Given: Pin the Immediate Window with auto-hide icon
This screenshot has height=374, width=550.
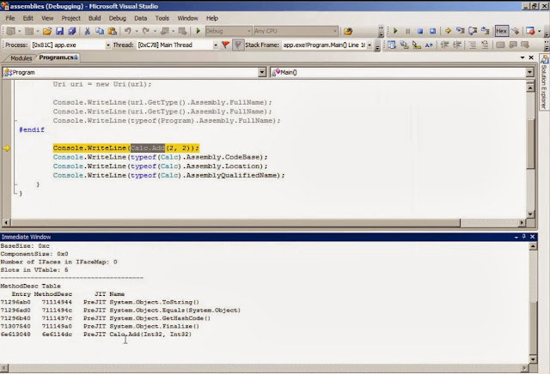Looking at the screenshot, I should click(x=524, y=237).
